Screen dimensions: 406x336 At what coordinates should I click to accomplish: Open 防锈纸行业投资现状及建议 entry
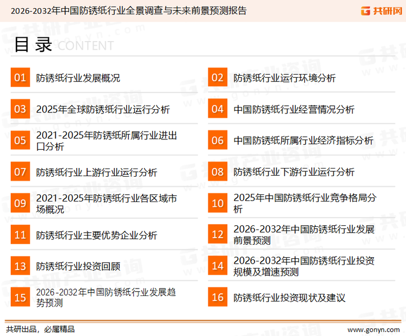(x=289, y=298)
